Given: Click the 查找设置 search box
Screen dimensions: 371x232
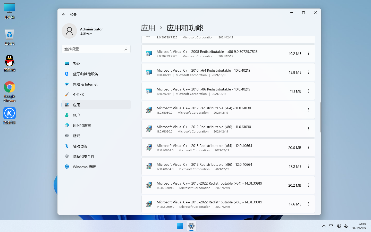Looking at the screenshot, I should pos(96,49).
